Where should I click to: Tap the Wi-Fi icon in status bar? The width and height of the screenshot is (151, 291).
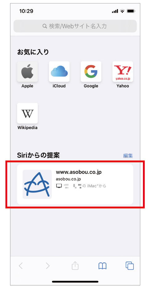122,11
